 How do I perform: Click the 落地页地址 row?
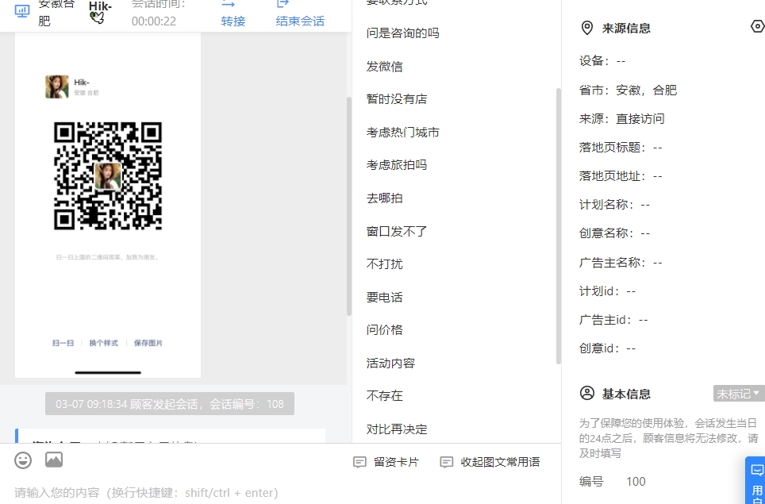pyautogui.click(x=621, y=176)
